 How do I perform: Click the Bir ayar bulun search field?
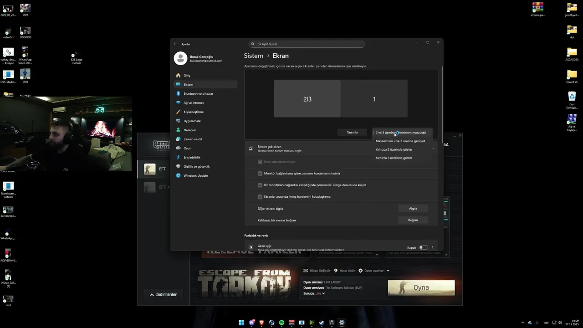click(307, 44)
